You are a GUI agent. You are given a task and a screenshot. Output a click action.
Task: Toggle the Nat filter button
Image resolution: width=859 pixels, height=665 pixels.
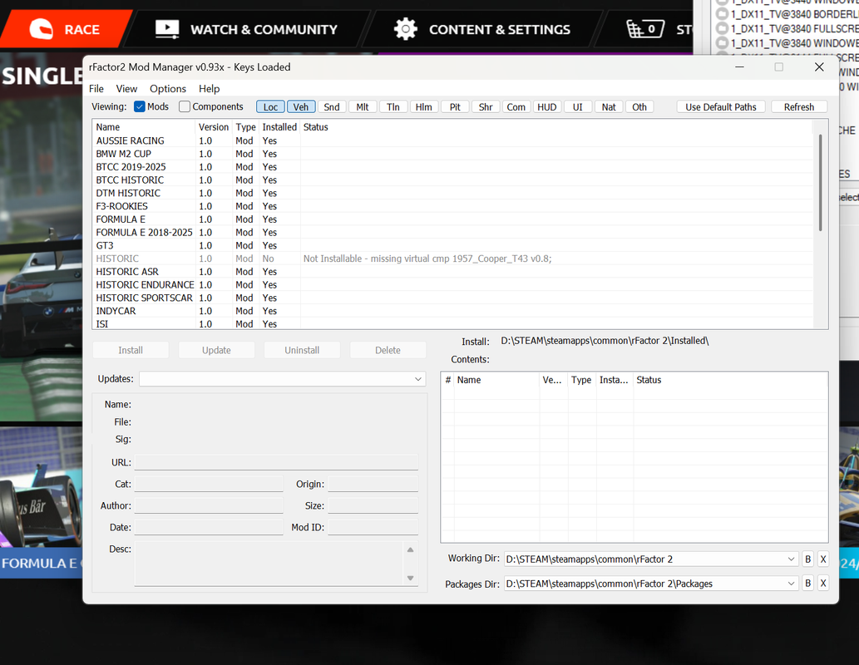pos(609,107)
